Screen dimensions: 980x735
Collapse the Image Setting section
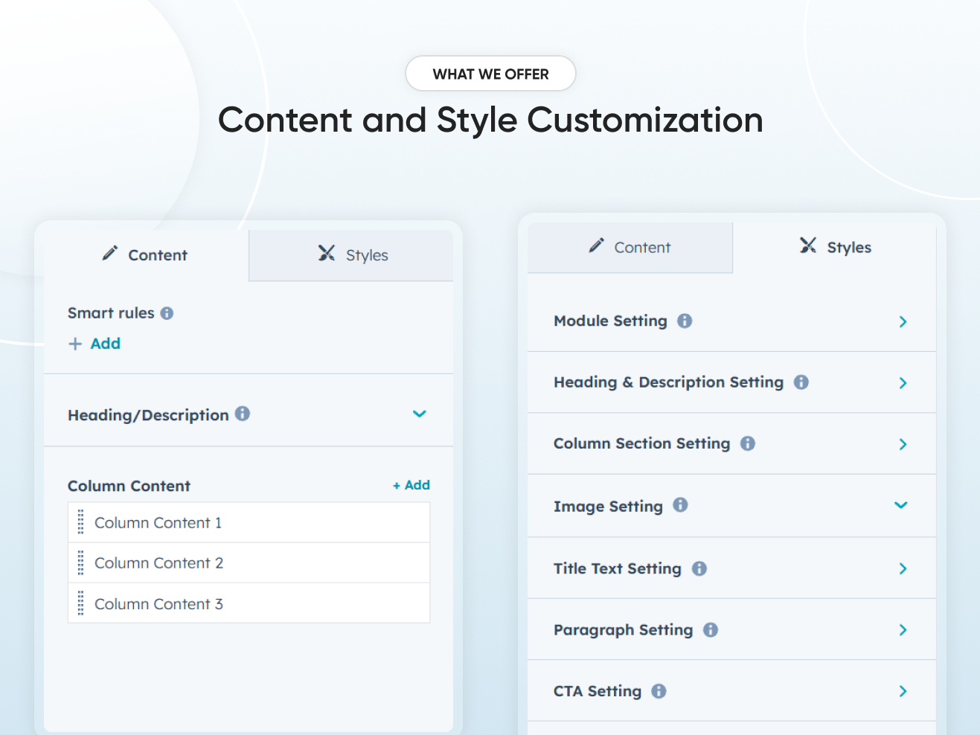tap(901, 505)
